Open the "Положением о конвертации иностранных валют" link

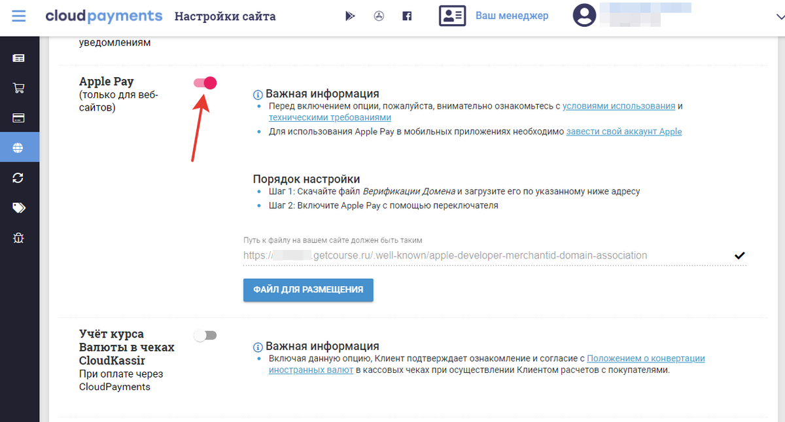point(487,364)
